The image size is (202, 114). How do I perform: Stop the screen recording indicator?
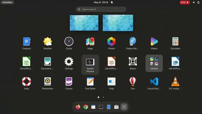click(185, 2)
